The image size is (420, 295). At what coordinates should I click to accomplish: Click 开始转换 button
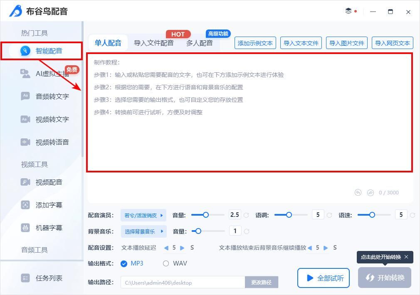[x=385, y=278]
